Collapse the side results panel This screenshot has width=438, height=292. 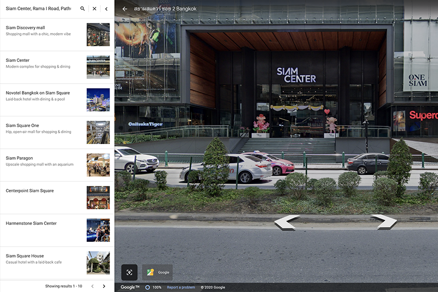click(x=106, y=9)
